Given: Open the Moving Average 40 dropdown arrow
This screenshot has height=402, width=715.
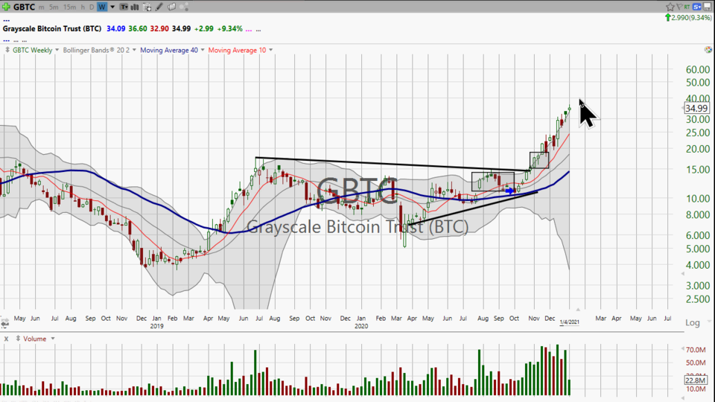Looking at the screenshot, I should coord(203,50).
